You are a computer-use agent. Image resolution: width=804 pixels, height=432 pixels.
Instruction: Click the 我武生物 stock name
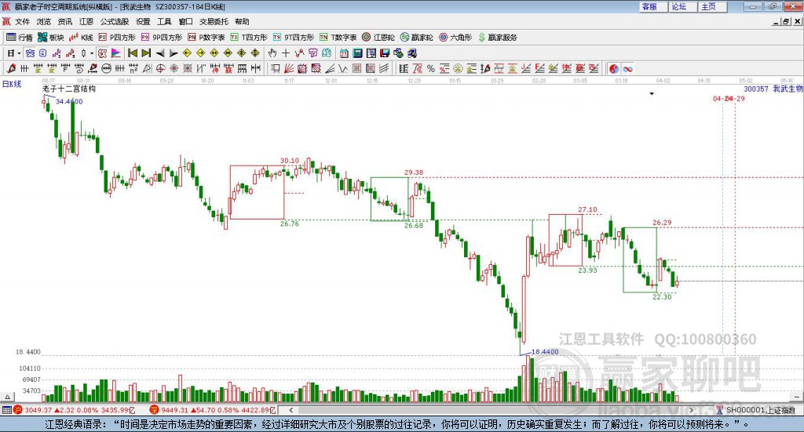click(x=788, y=89)
